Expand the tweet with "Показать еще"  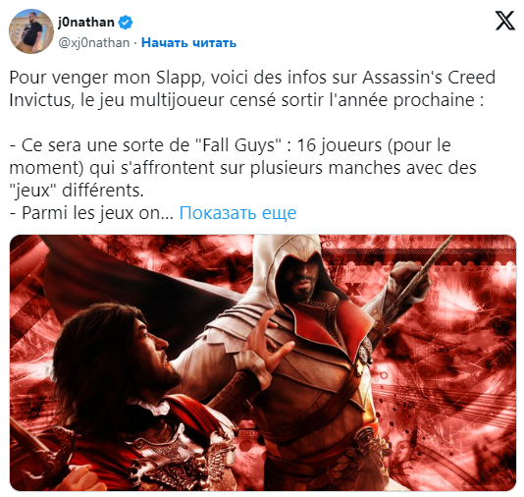(x=237, y=213)
